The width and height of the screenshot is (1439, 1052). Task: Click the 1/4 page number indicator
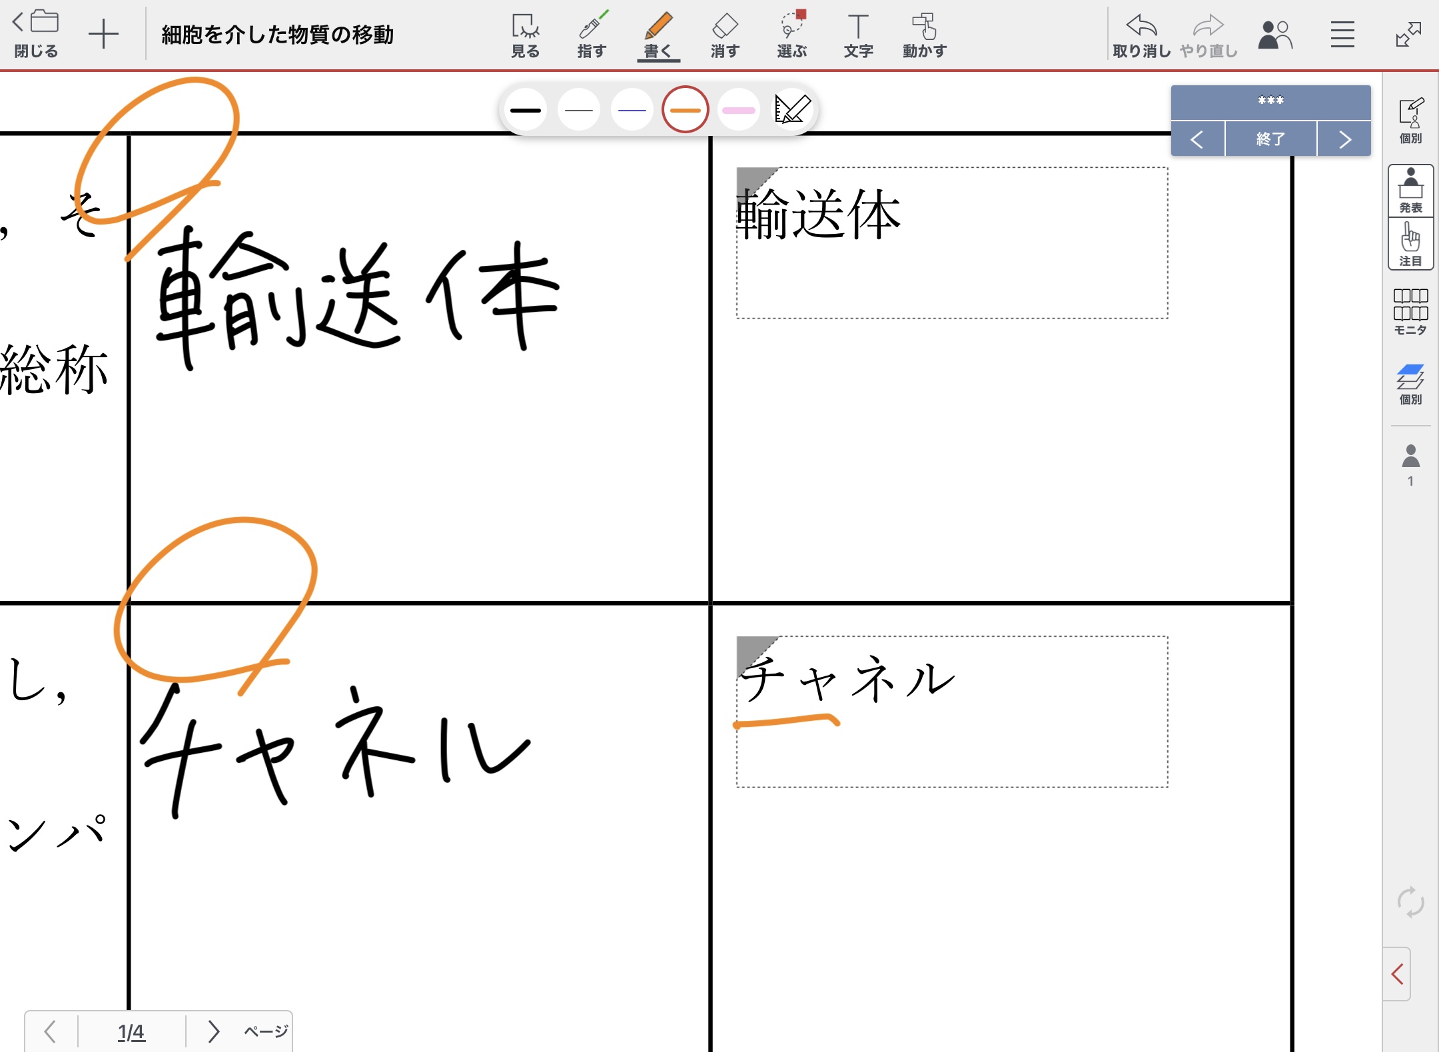(131, 1031)
